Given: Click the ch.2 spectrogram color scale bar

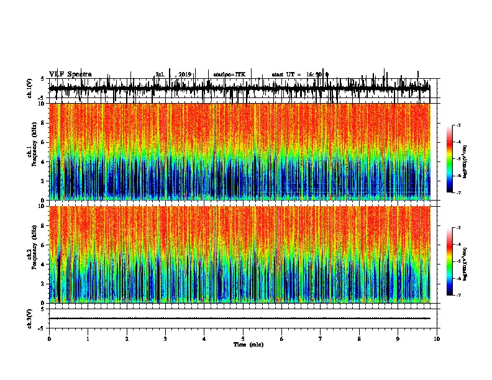Looking at the screenshot, I should coord(450,261).
